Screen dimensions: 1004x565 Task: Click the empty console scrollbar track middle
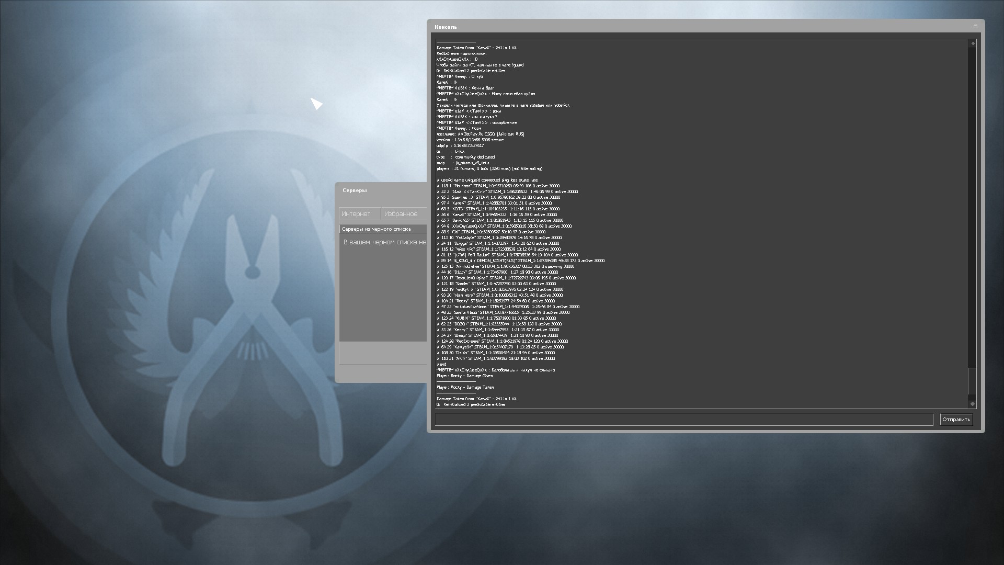973,209
